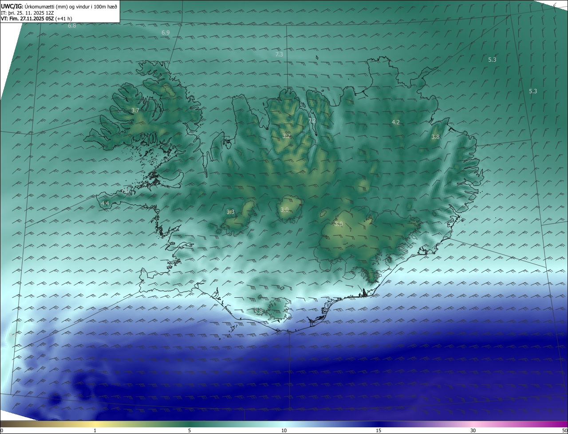Click the 3.8 value label on the map
Screen dimensions: 568x434
click(435, 137)
